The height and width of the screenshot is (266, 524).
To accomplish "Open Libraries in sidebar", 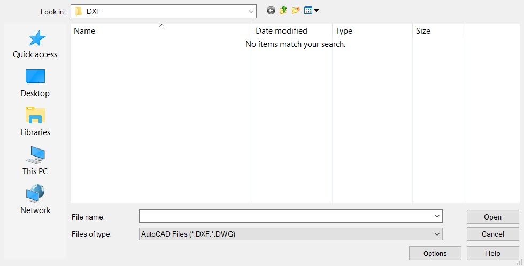I will pyautogui.click(x=35, y=122).
